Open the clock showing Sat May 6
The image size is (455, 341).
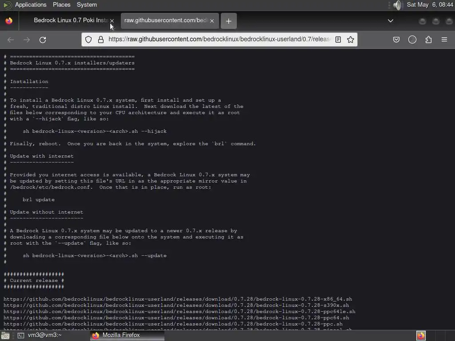[430, 4]
